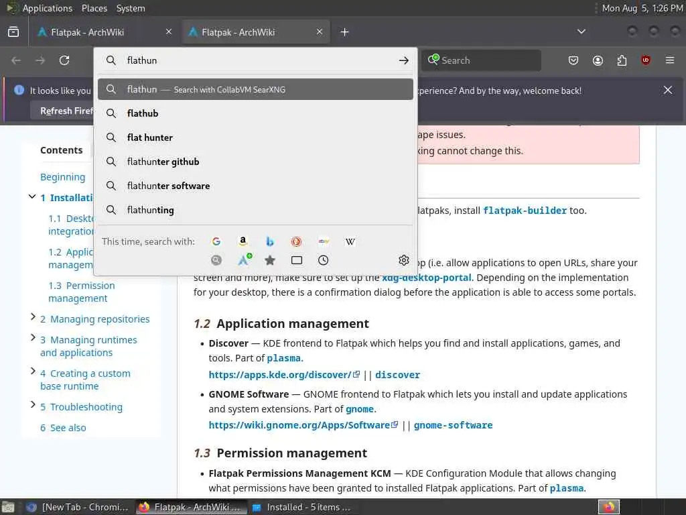The width and height of the screenshot is (686, 515).
Task: Add the ArchWiki search engine
Action: [x=245, y=260]
